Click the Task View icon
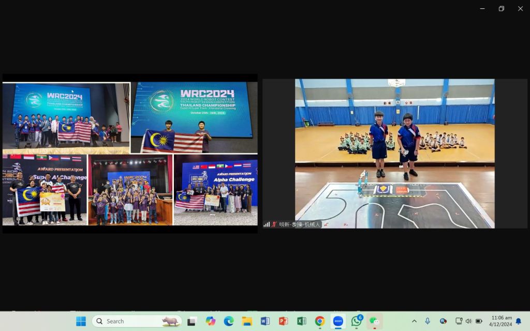Viewport: 530px width, 331px height. [192, 321]
